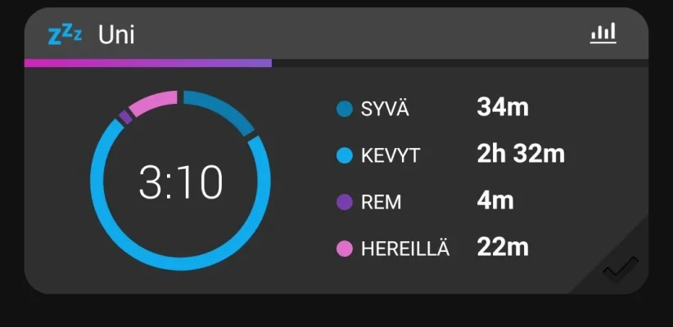Click the blue ZZZ sleep icon

click(x=65, y=34)
